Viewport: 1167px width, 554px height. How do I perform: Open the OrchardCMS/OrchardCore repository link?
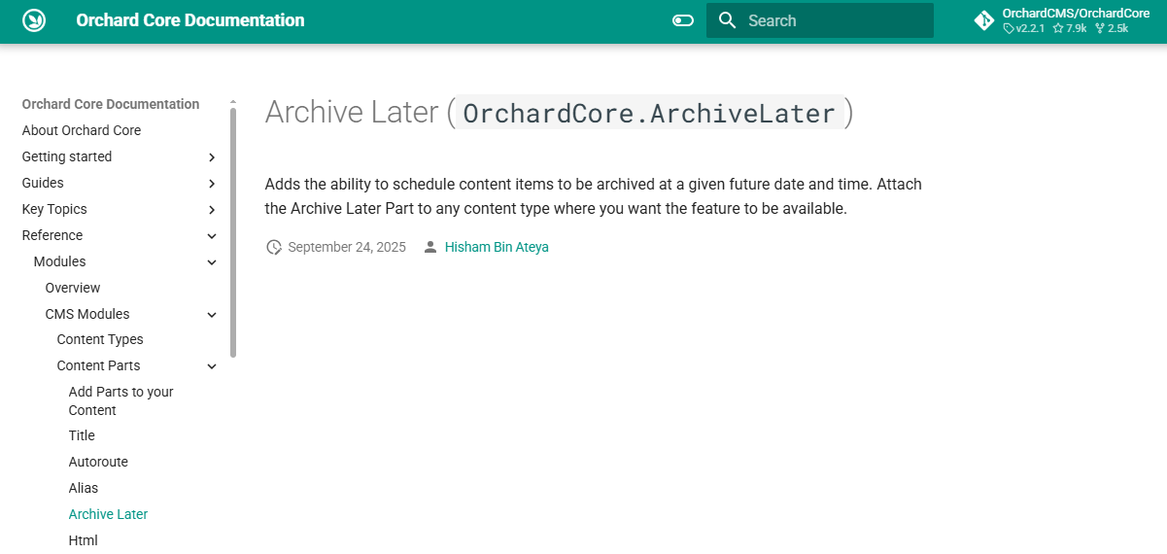1076,14
